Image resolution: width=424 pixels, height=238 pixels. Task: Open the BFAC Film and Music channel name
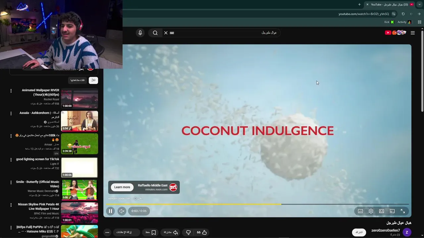(x=46, y=214)
